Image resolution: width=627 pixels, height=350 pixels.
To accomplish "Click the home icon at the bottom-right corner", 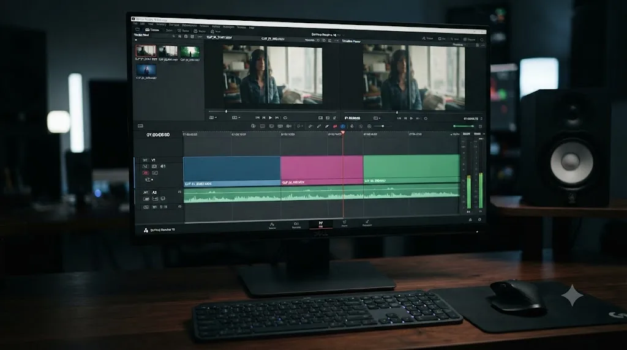I will [470, 219].
